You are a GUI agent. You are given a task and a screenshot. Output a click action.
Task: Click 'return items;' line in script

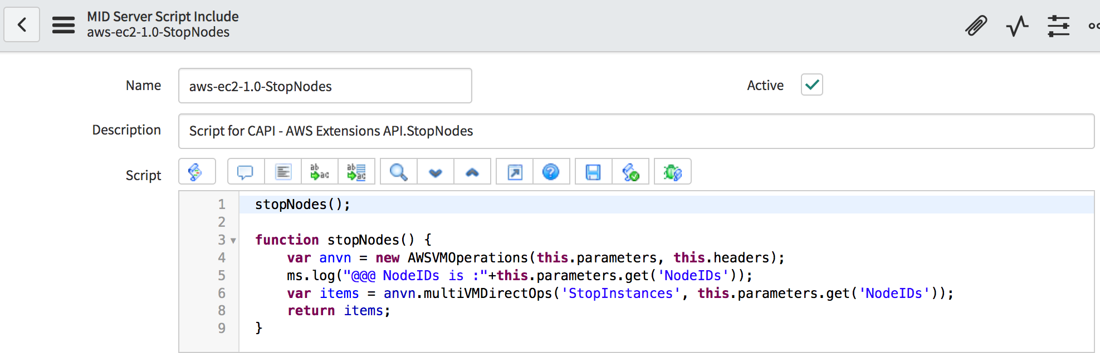tap(339, 311)
